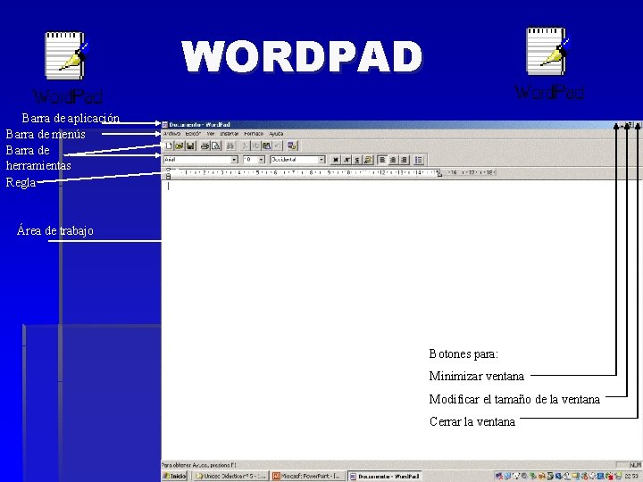Open the Ver menu
The height and width of the screenshot is (482, 643).
pos(211,134)
